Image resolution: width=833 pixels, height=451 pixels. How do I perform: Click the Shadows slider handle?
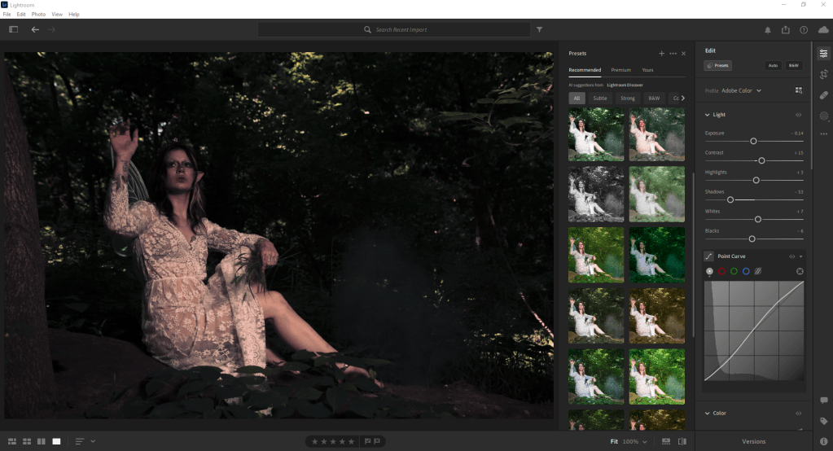point(730,199)
